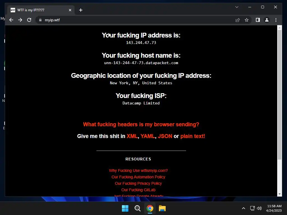Screen dimensions: 287x215
Task: Go forward with the browser forward arrow
Action: coord(20,20)
